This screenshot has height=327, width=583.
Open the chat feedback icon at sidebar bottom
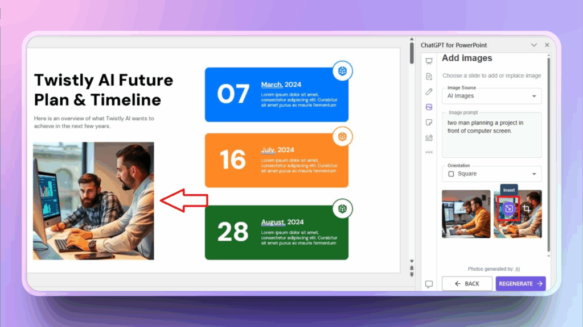(429, 284)
